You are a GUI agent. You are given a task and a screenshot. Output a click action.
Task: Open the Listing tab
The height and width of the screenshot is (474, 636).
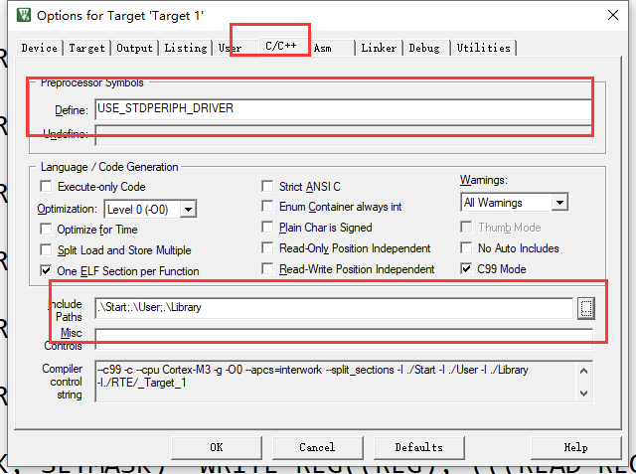pyautogui.click(x=186, y=48)
